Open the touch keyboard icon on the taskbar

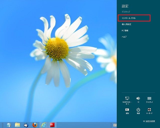[115, 125]
